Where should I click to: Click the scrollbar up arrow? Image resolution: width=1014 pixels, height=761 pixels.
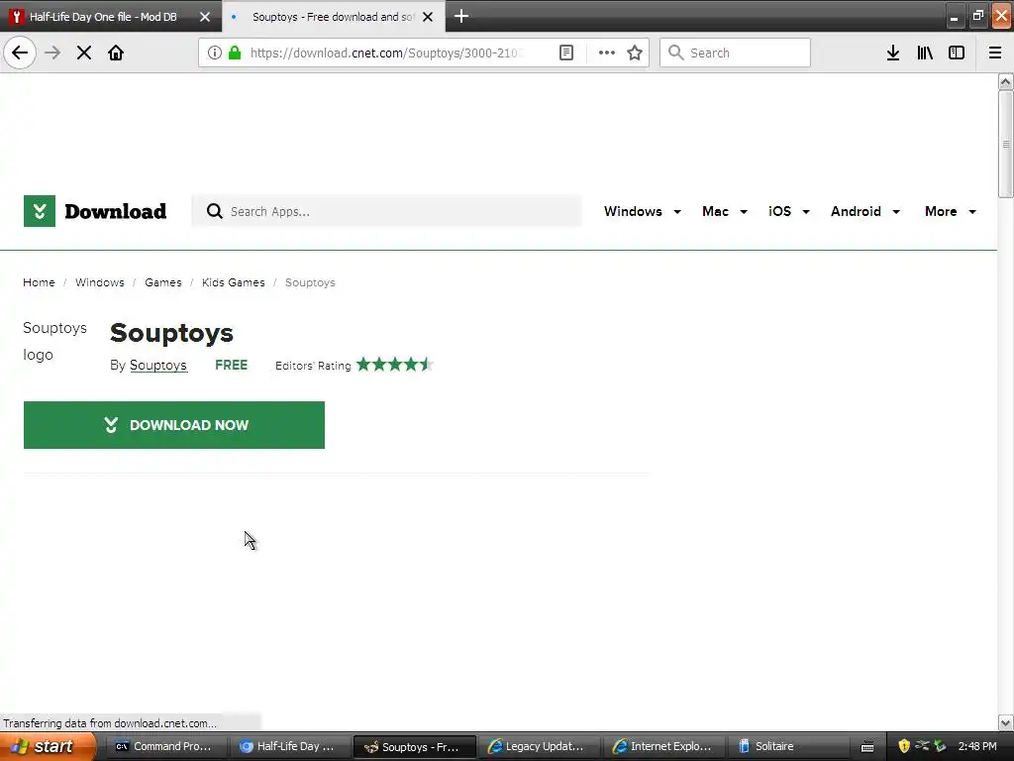[1005, 81]
